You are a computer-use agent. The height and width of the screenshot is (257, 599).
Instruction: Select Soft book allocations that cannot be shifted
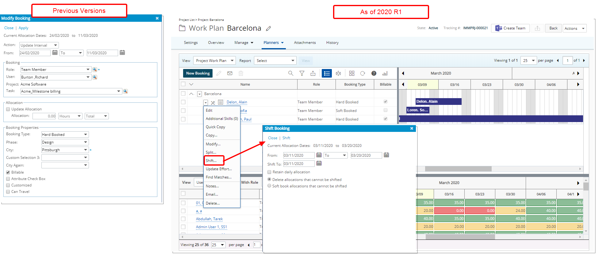click(x=269, y=186)
